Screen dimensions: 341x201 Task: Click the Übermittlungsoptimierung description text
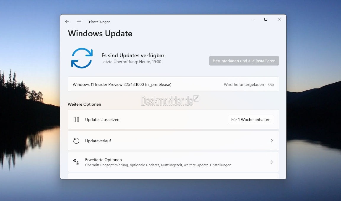click(x=158, y=165)
